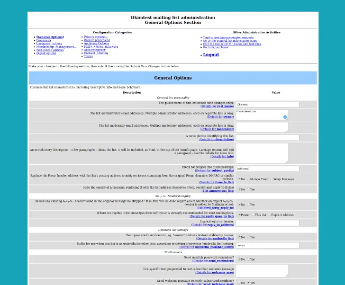This screenshot has height=285, width=345.
Task: Focus the explicit Reply-To header field
Action: (268, 223)
